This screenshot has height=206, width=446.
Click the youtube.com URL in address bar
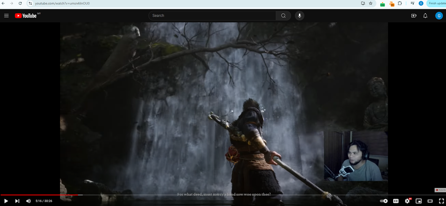tap(62, 3)
